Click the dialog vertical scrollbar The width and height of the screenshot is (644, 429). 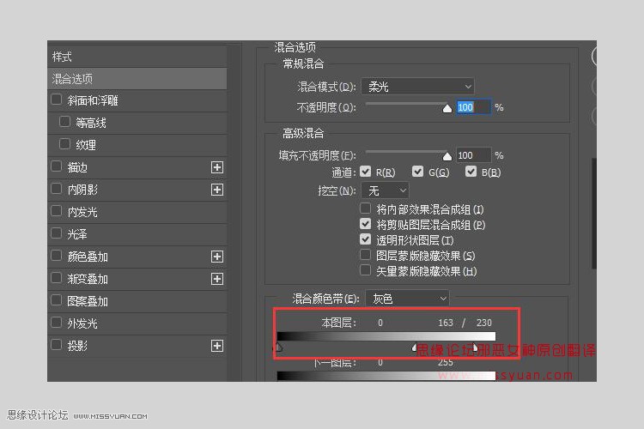click(594, 214)
